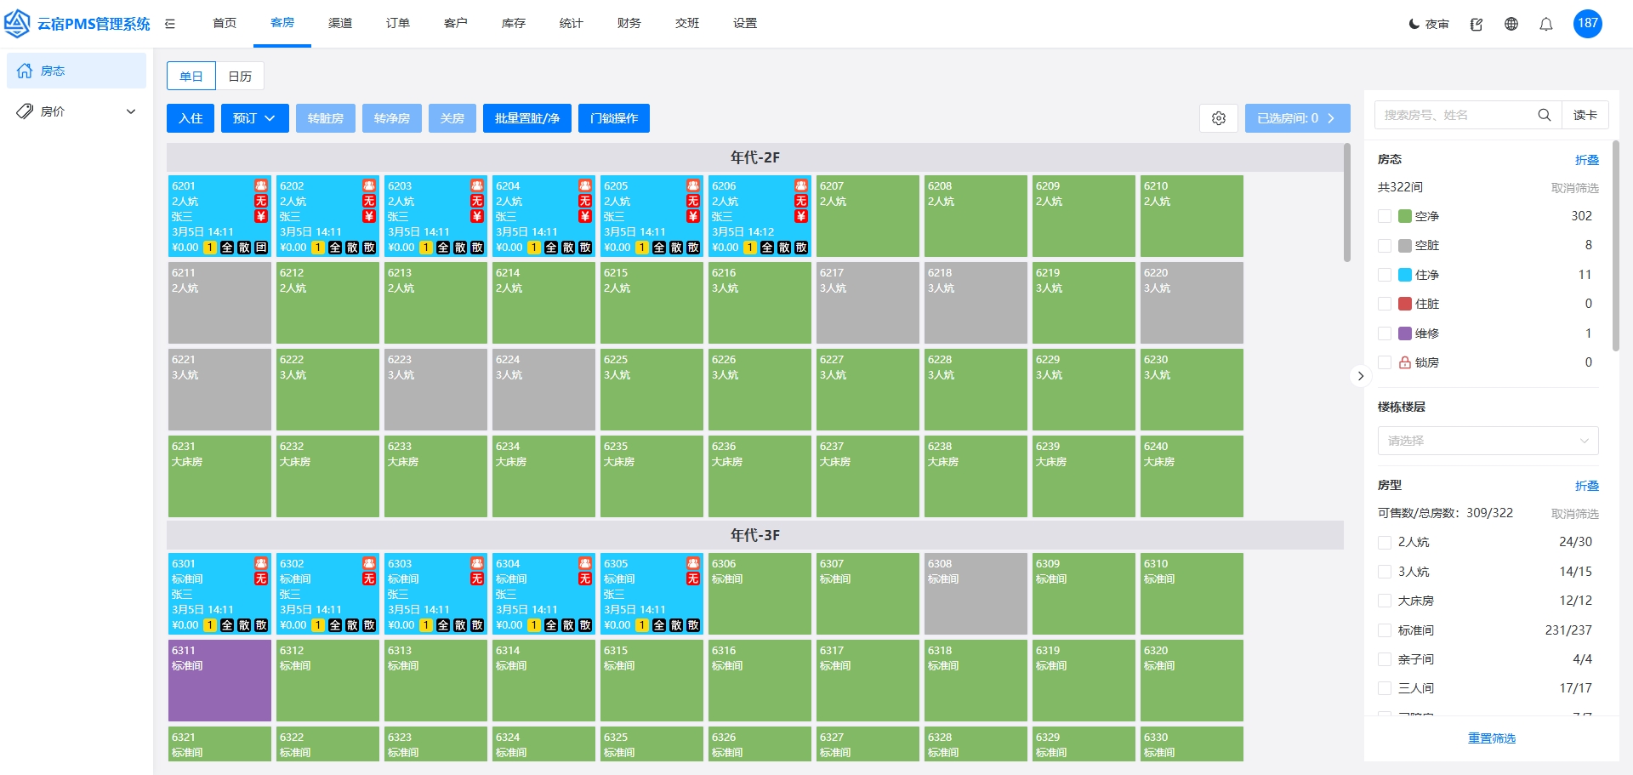Click the ¥ badge on room 6206
The width and height of the screenshot is (1633, 775).
pyautogui.click(x=801, y=216)
